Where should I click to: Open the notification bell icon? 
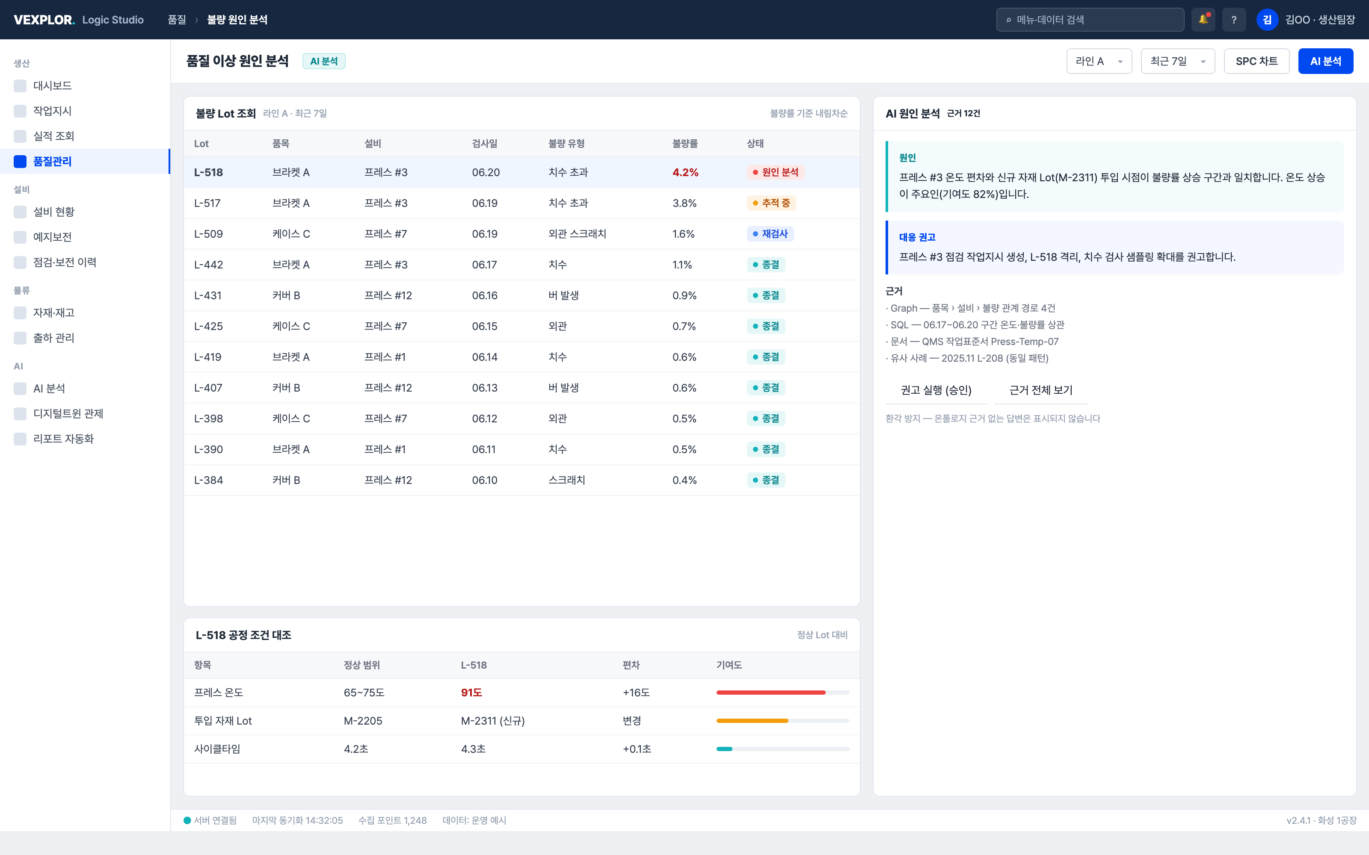point(1203,20)
